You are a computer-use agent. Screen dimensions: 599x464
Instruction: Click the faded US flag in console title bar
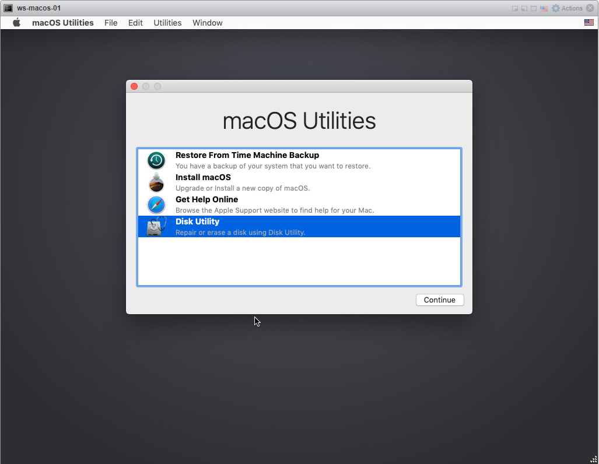coord(544,8)
